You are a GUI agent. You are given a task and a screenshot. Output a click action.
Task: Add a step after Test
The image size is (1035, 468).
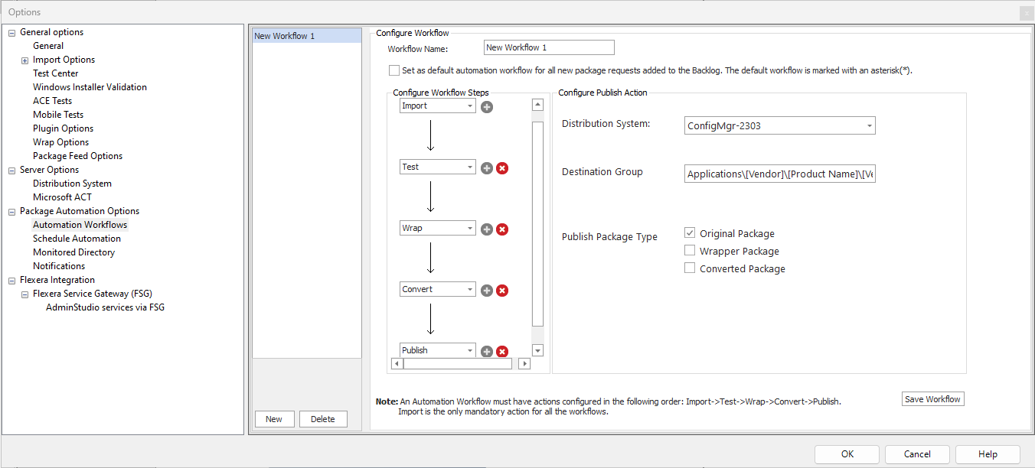point(487,168)
